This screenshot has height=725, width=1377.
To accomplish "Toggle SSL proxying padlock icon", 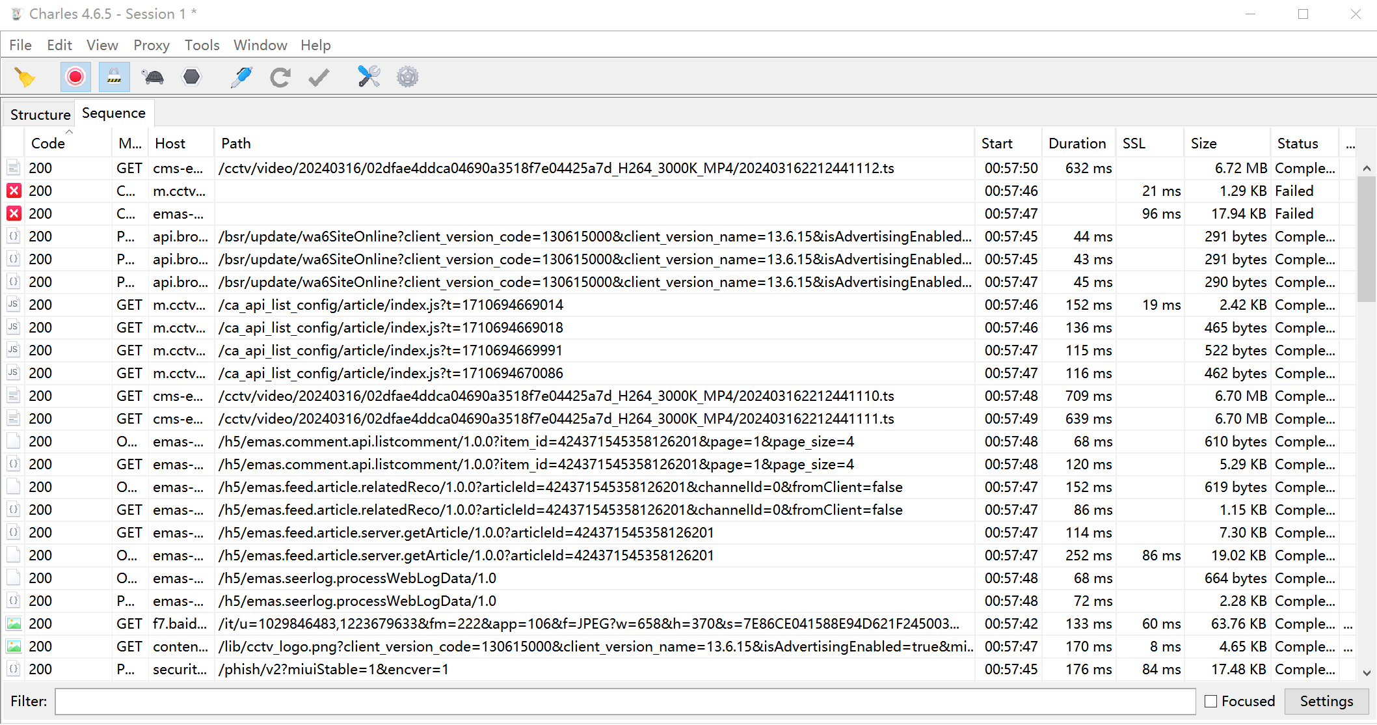I will tap(114, 77).
